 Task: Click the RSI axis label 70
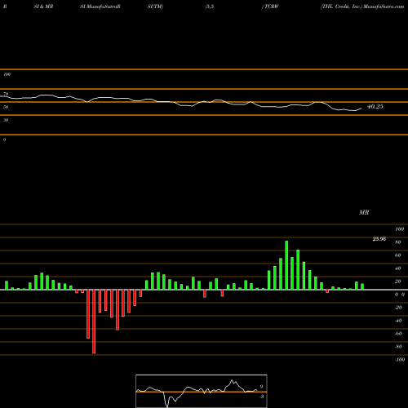click(x=6, y=94)
